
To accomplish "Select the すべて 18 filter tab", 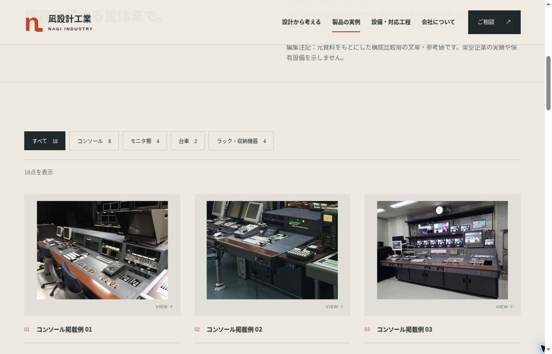I will [45, 141].
